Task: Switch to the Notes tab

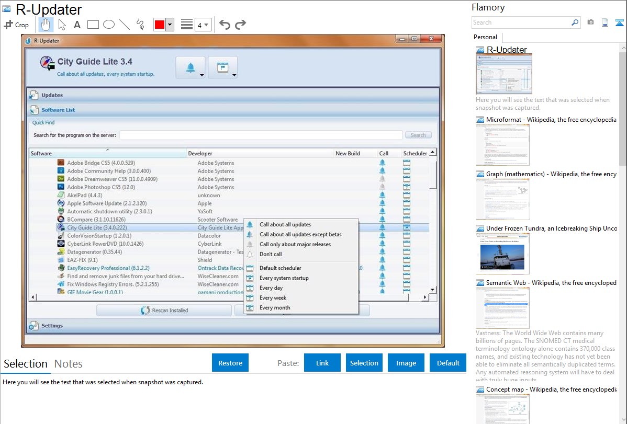Action: tap(69, 364)
